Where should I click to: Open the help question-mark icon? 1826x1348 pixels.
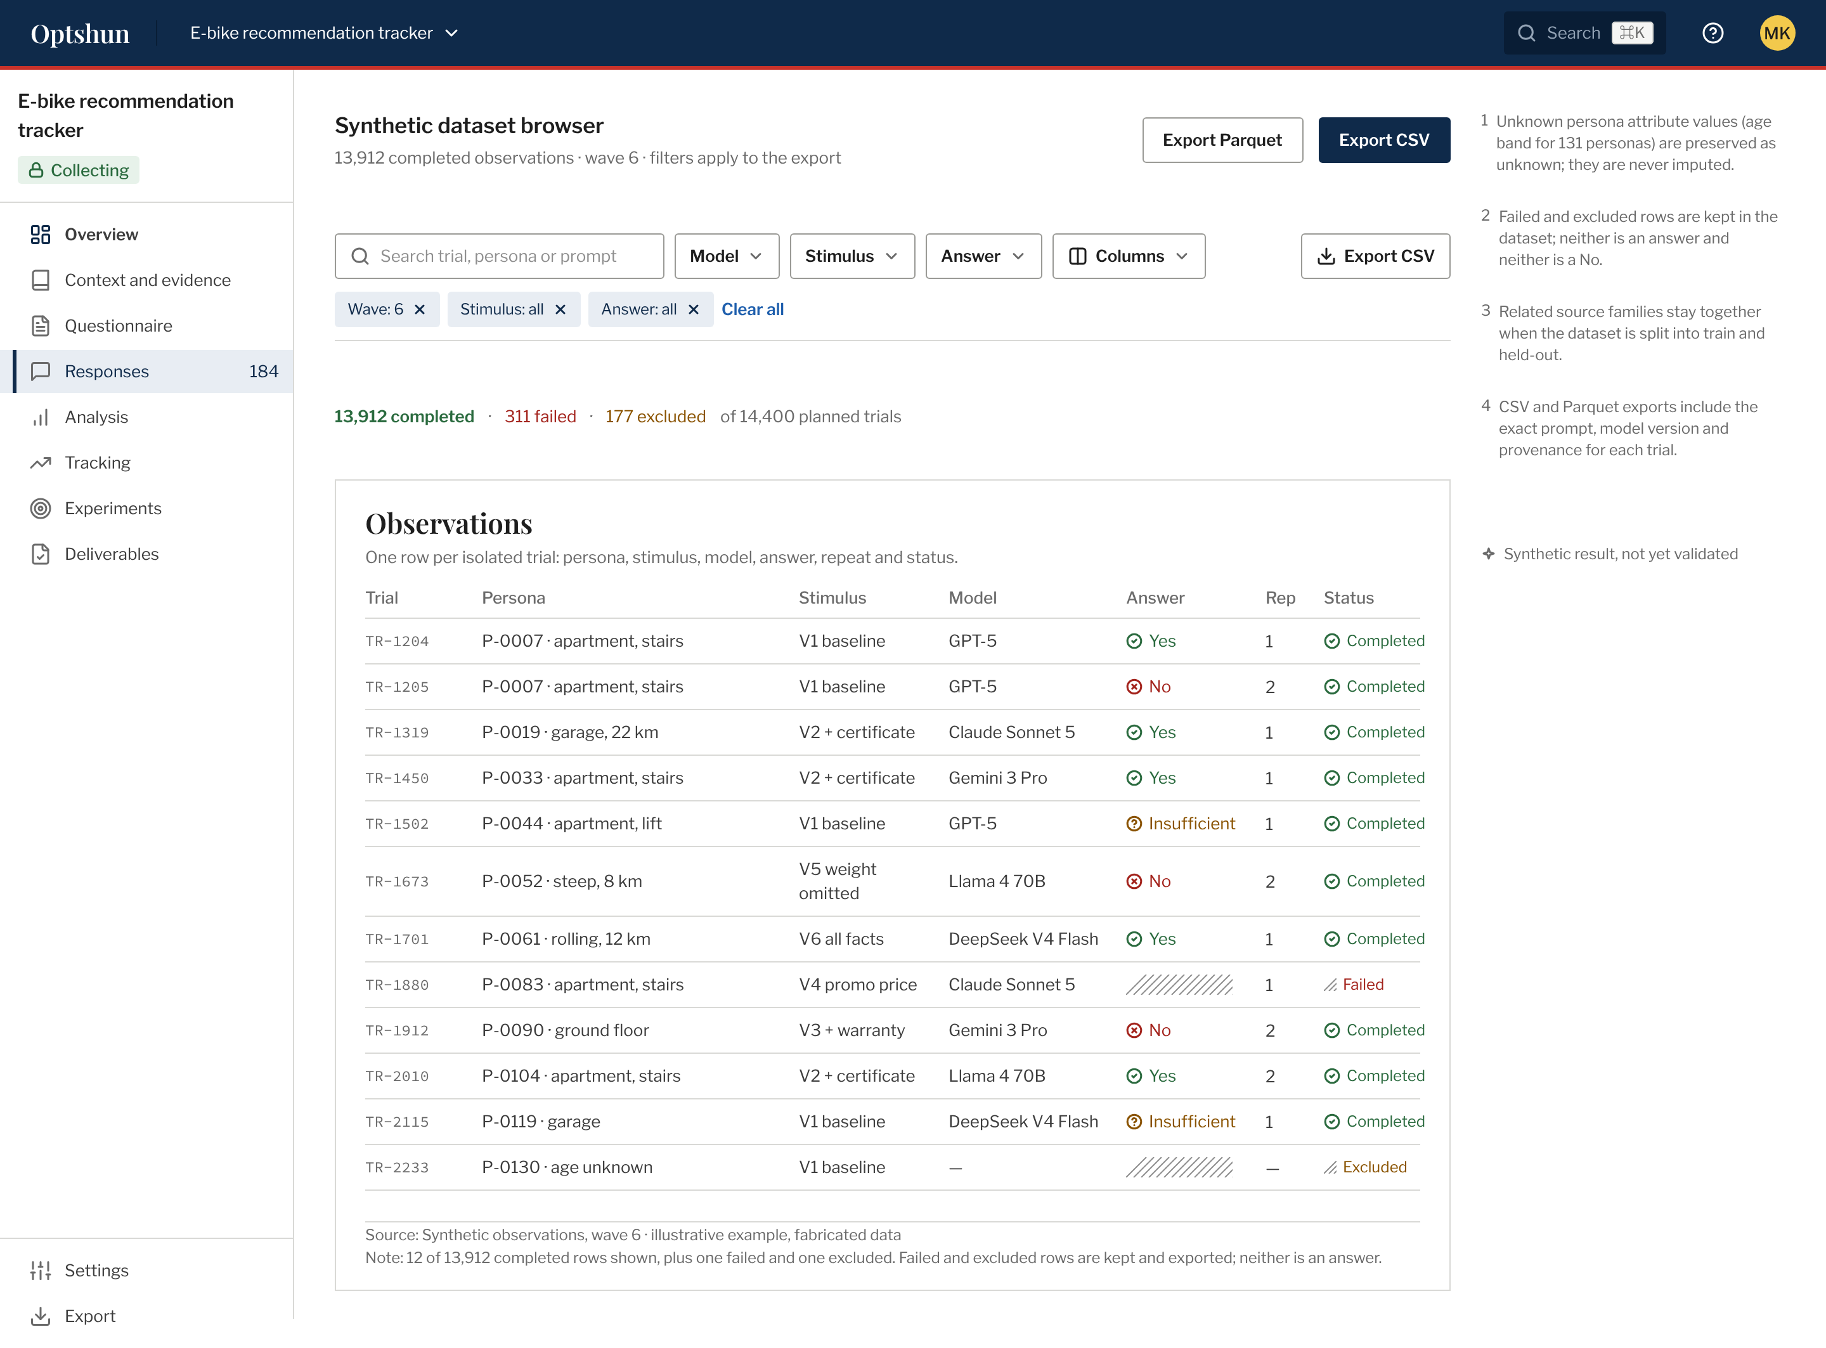point(1713,32)
